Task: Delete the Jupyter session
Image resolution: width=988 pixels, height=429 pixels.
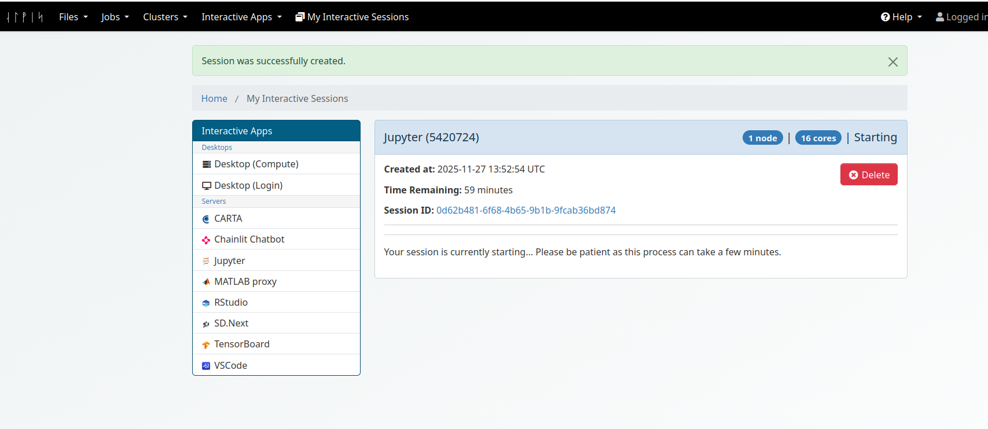Action: [x=868, y=174]
